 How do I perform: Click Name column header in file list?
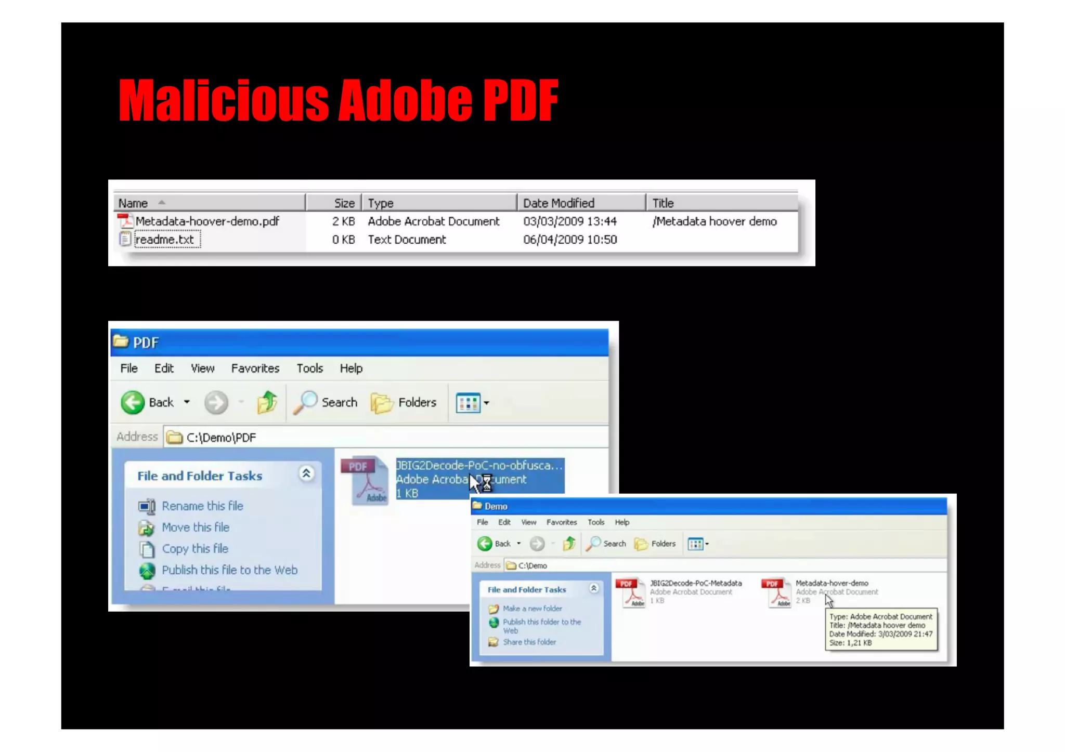coord(209,203)
